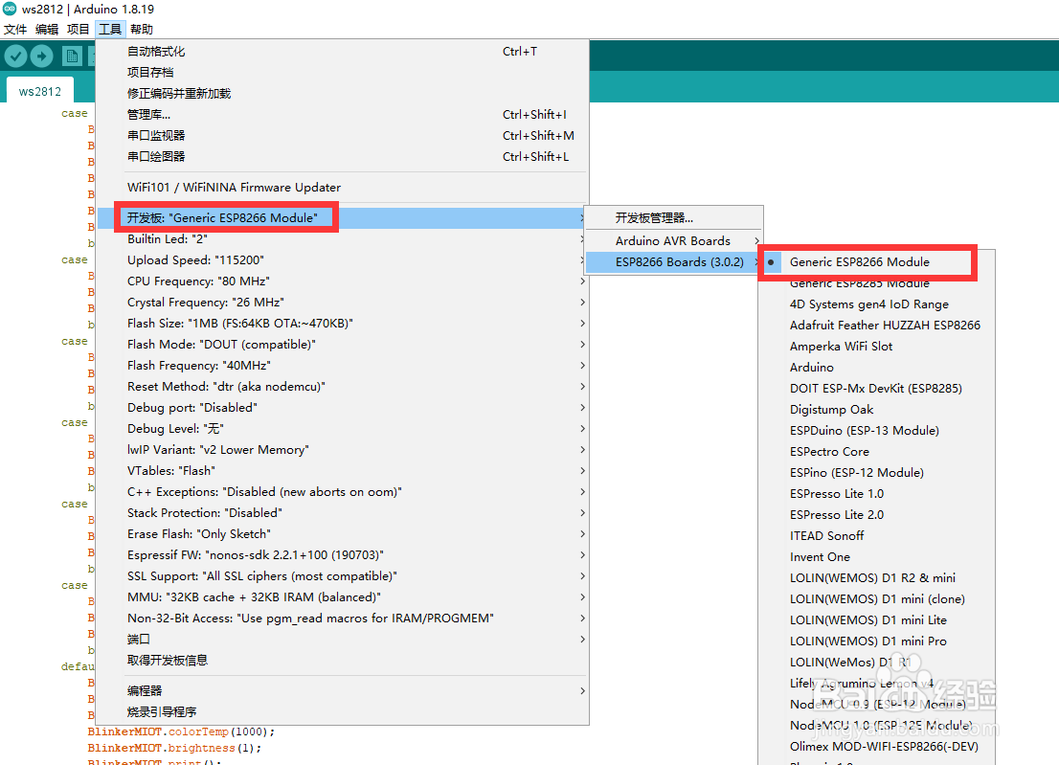1059x765 pixels.
Task: Open Debug Level "无" submenu
Action: (343, 428)
